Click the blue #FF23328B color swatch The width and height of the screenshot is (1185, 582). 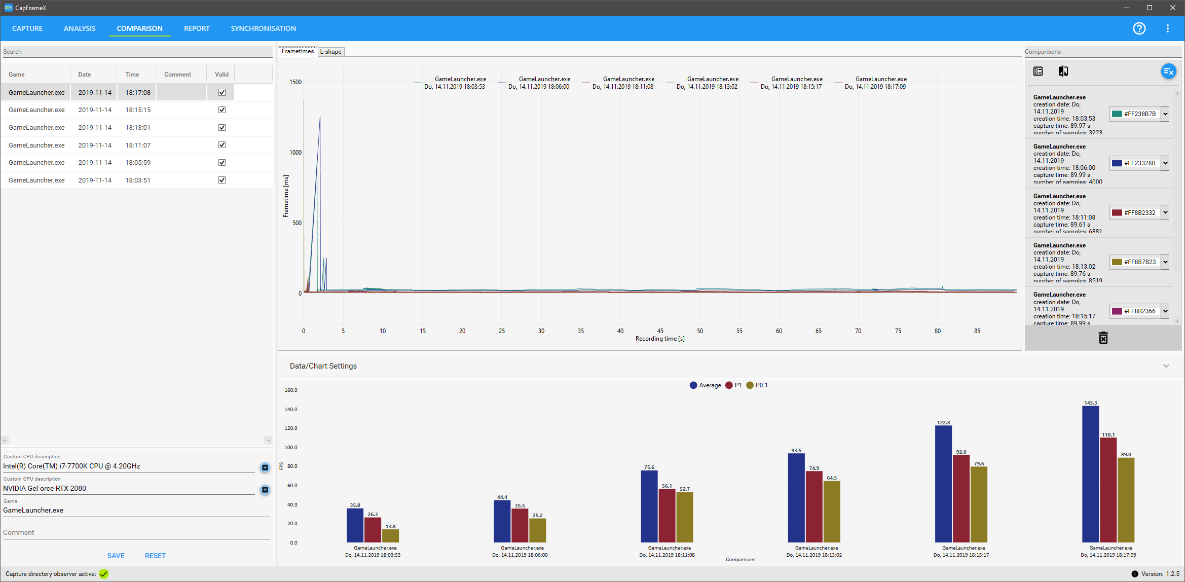pos(1117,163)
